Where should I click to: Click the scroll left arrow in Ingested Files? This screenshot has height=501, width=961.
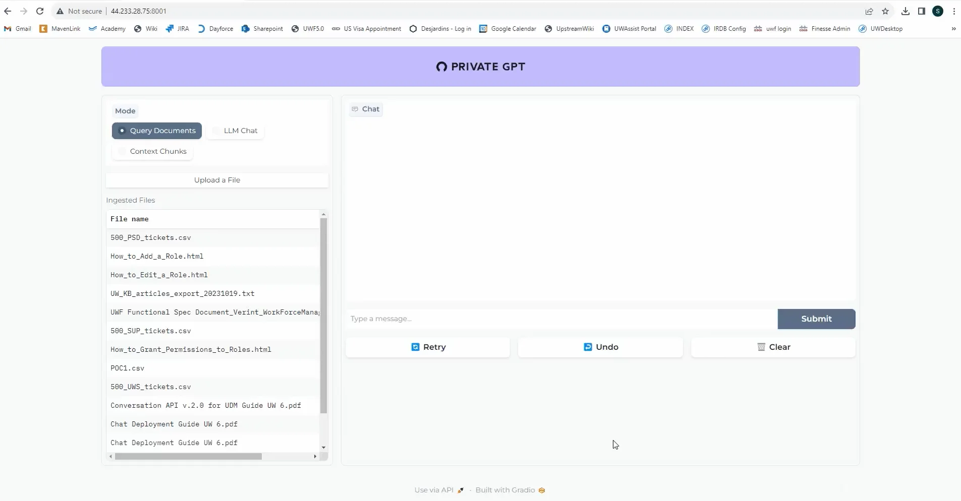111,456
